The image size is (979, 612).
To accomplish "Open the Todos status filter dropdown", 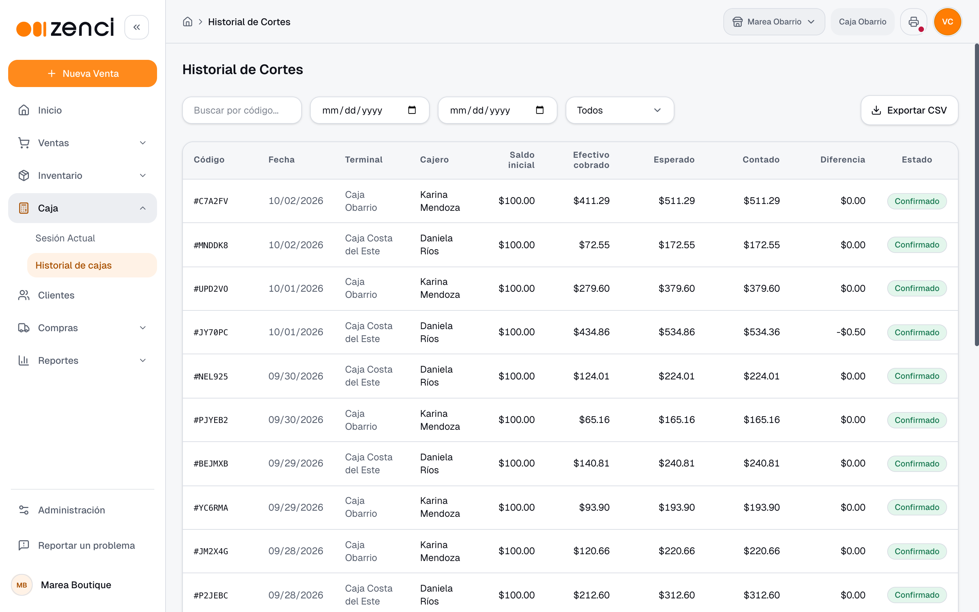I will [x=620, y=110].
